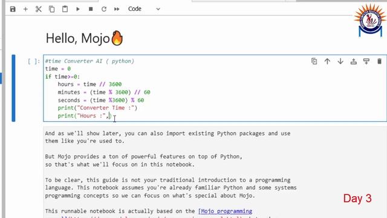Click paragraph starting 'And as we'll show later'
Viewport: 387px width, 218px height.
click(x=167, y=137)
